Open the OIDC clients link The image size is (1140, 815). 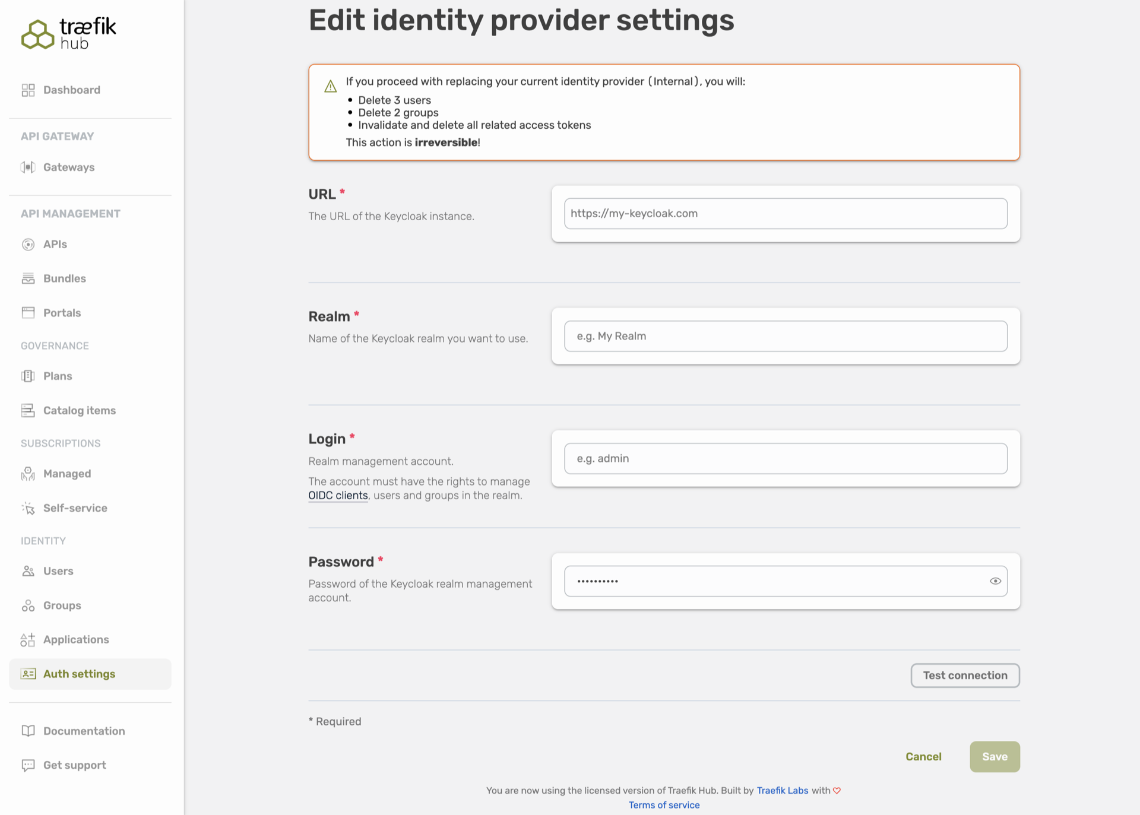[x=338, y=496]
